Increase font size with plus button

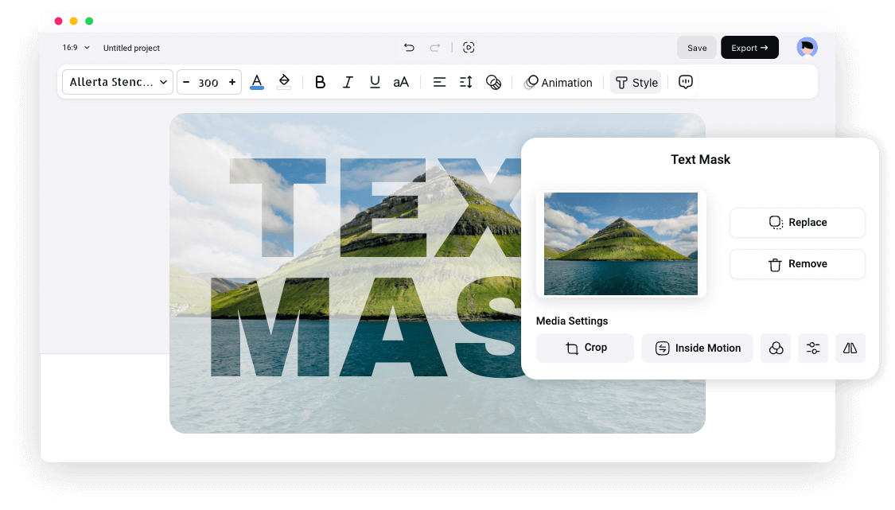(x=232, y=82)
